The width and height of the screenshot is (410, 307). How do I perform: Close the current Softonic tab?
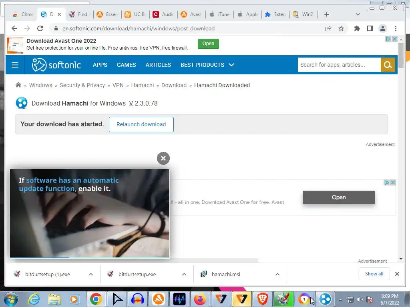[x=59, y=14]
